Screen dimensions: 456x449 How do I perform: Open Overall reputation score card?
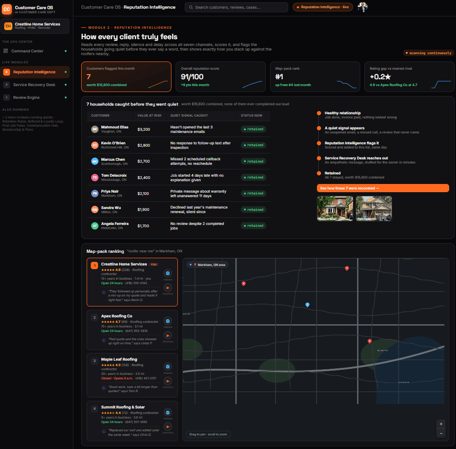pyautogui.click(x=220, y=77)
